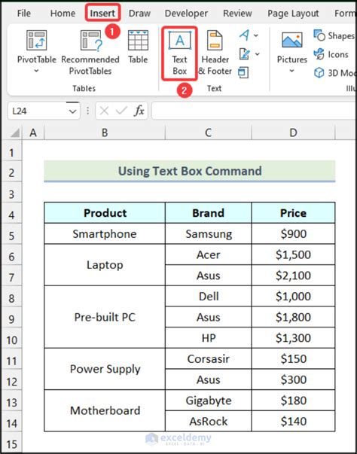Image resolution: width=357 pixels, height=454 pixels.
Task: Open the Review tab
Action: (x=237, y=14)
